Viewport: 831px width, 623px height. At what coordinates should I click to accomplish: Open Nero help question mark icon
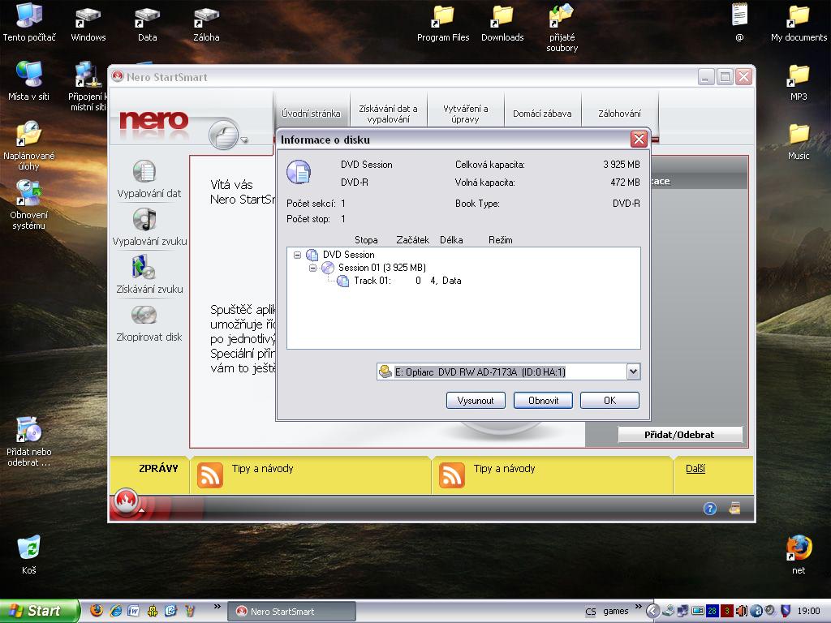(x=709, y=509)
